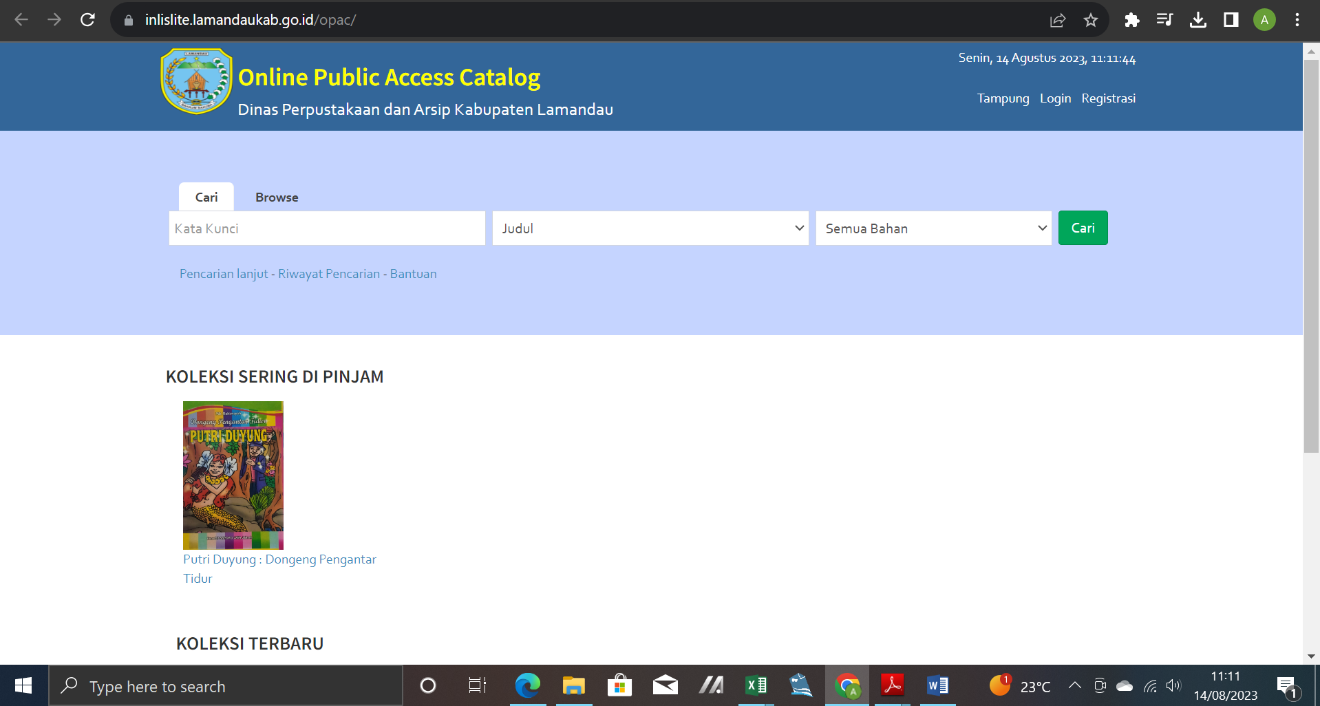Reload the current page
This screenshot has height=706, width=1320.
click(x=87, y=20)
